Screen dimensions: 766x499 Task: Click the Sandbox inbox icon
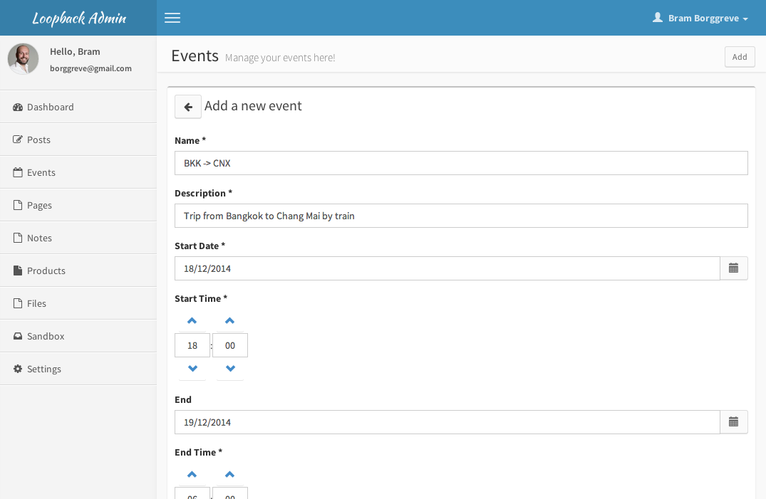click(x=18, y=336)
